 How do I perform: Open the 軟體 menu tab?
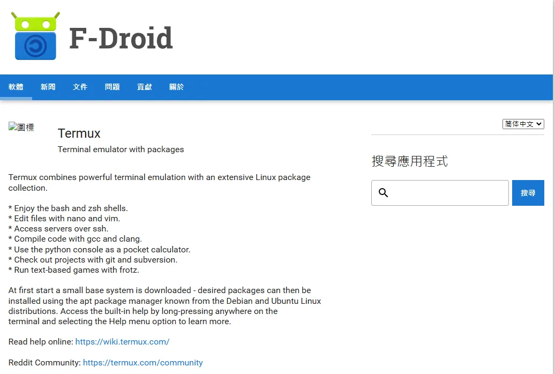16,87
